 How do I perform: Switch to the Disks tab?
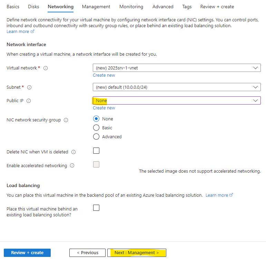pyautogui.click(x=33, y=7)
